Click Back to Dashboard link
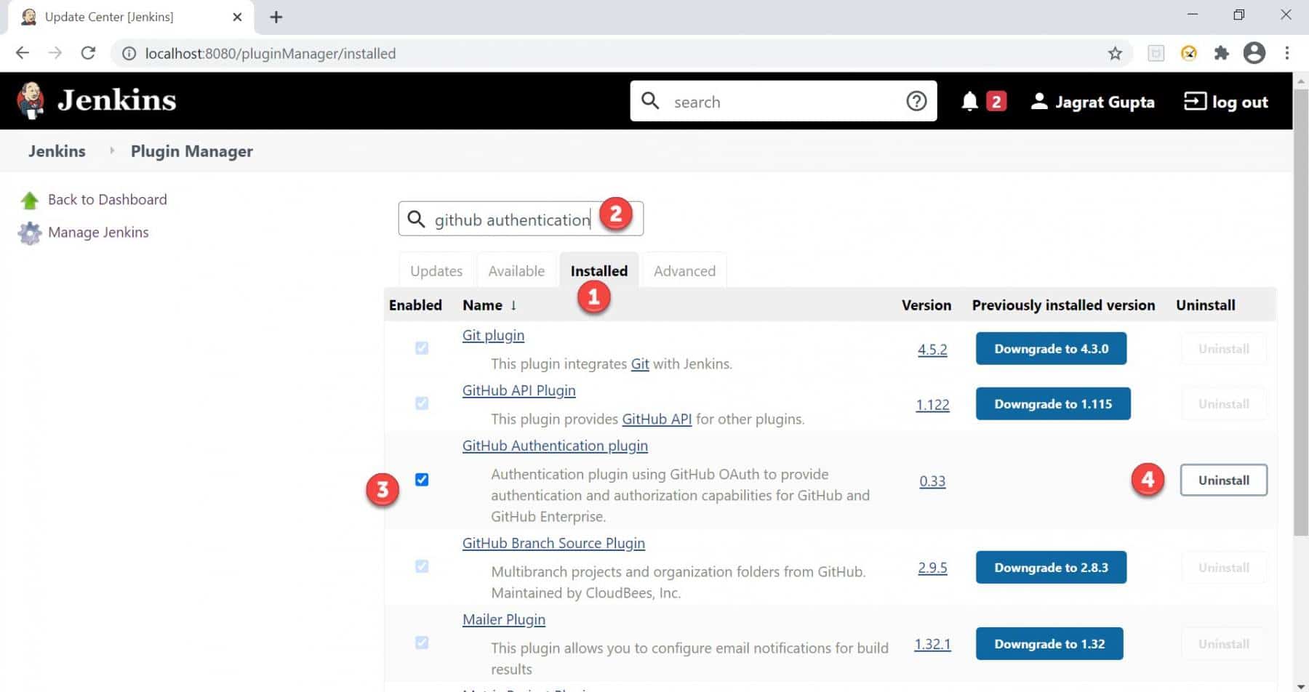1309x692 pixels. pos(108,200)
